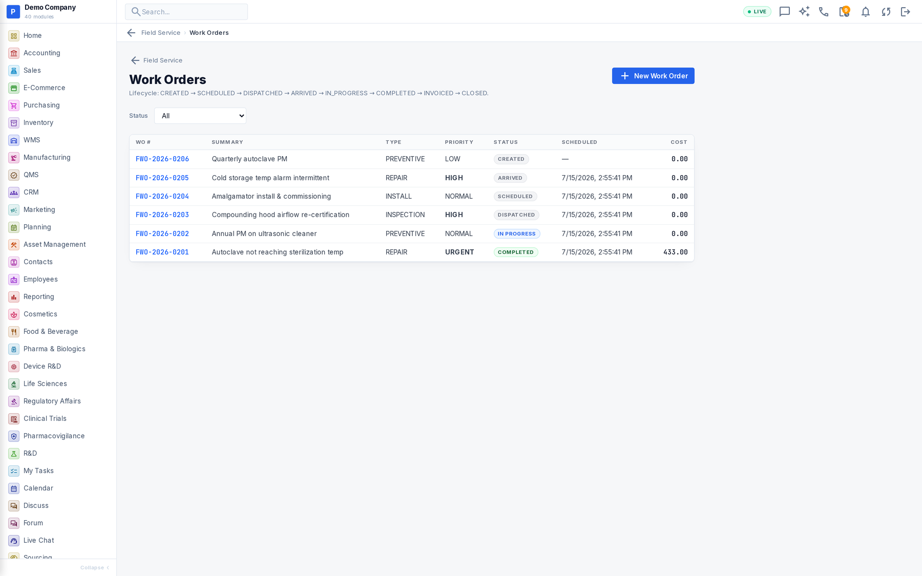922x576 pixels.
Task: Collapse the sidebar
Action: [x=95, y=567]
